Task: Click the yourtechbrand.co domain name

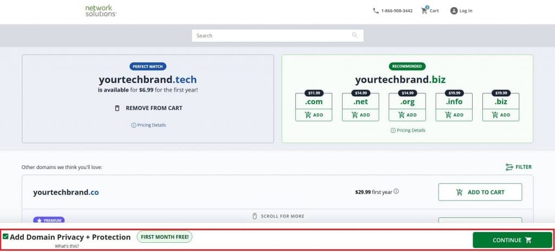Action: coord(66,192)
